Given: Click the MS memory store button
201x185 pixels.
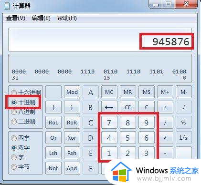Looking at the screenshot, I should [147, 92].
